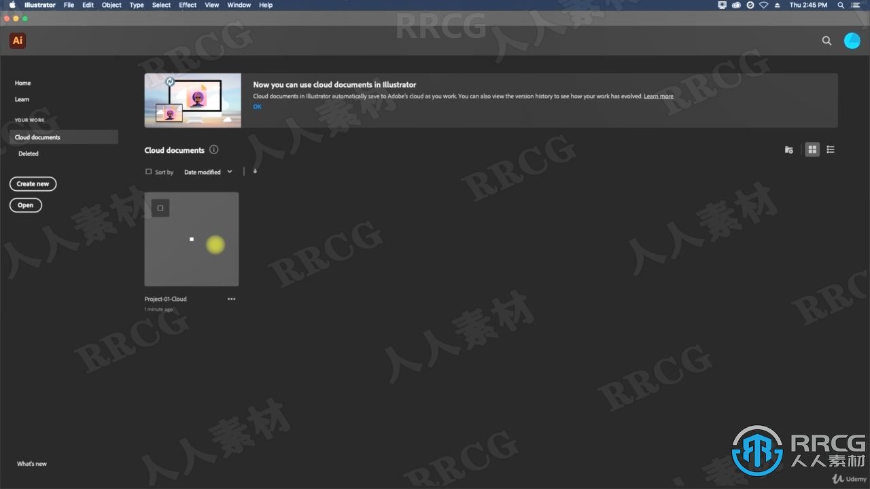
Task: Open the Type menu
Action: 137,5
